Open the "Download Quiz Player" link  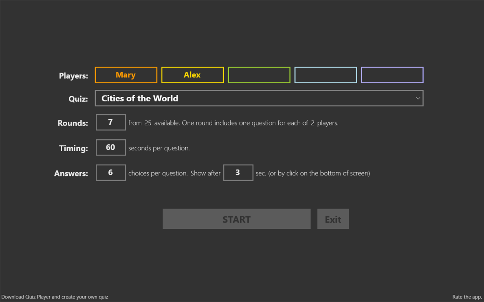coord(54,297)
